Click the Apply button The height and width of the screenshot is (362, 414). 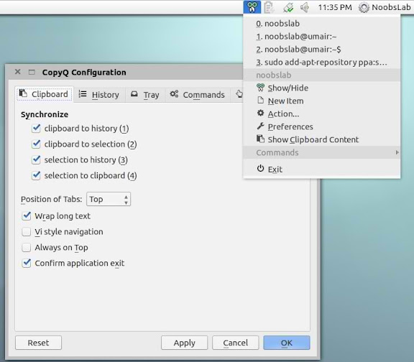184,343
